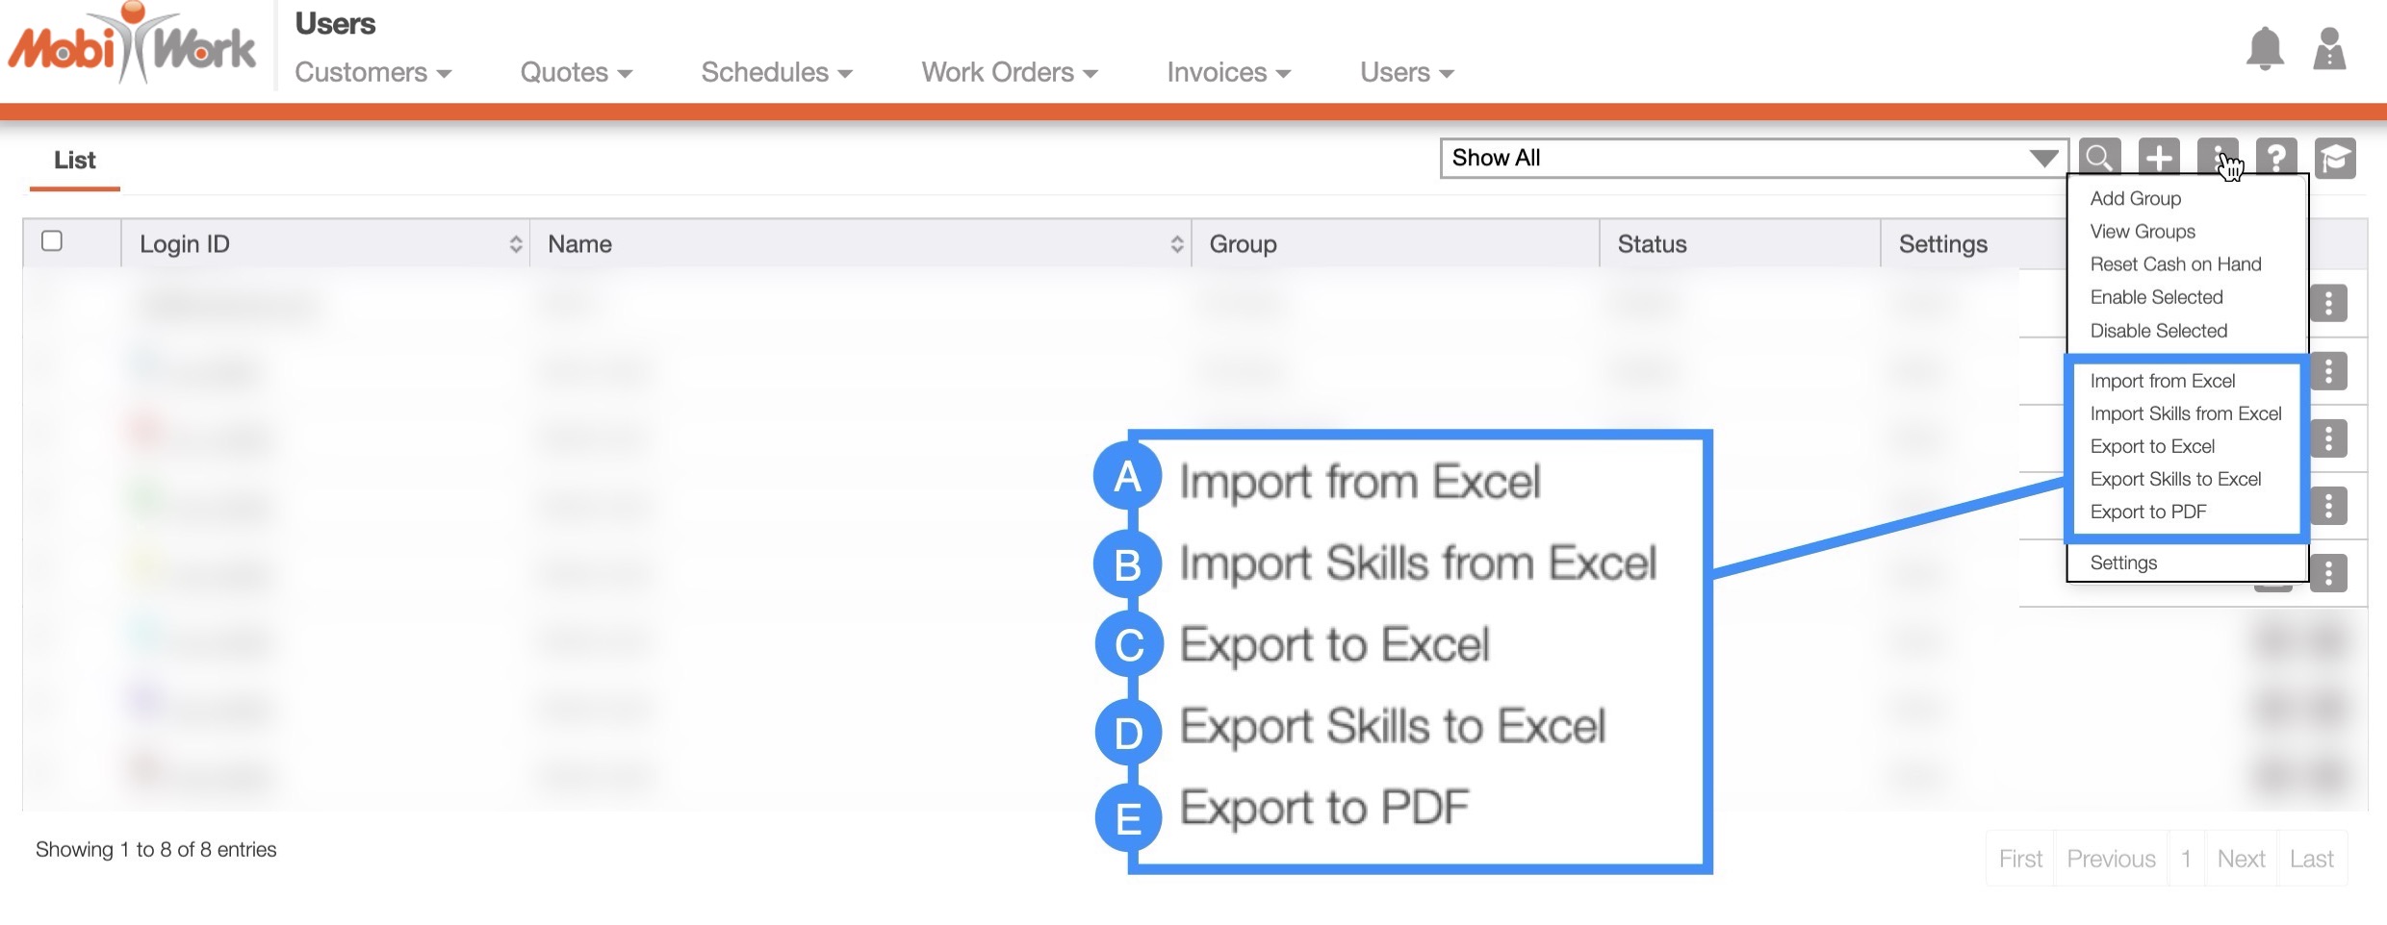This screenshot has height=925, width=2387.
Task: Toggle the select-all checkbox in table header
Action: [52, 240]
